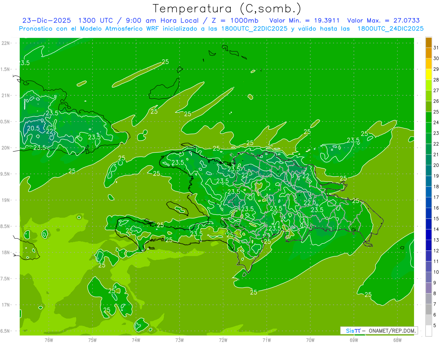Click the "72W" longitude axis label
The width and height of the screenshot is (446, 345).
223,340
